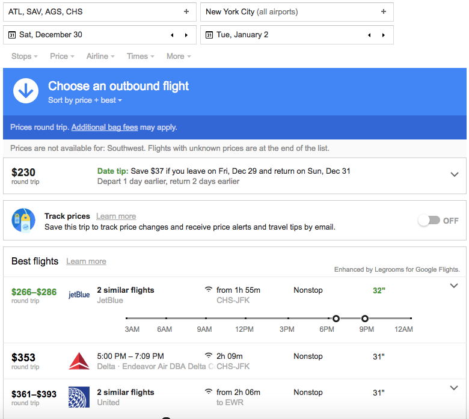Click the Track prices luggage icon
The image size is (469, 419).
point(24,221)
